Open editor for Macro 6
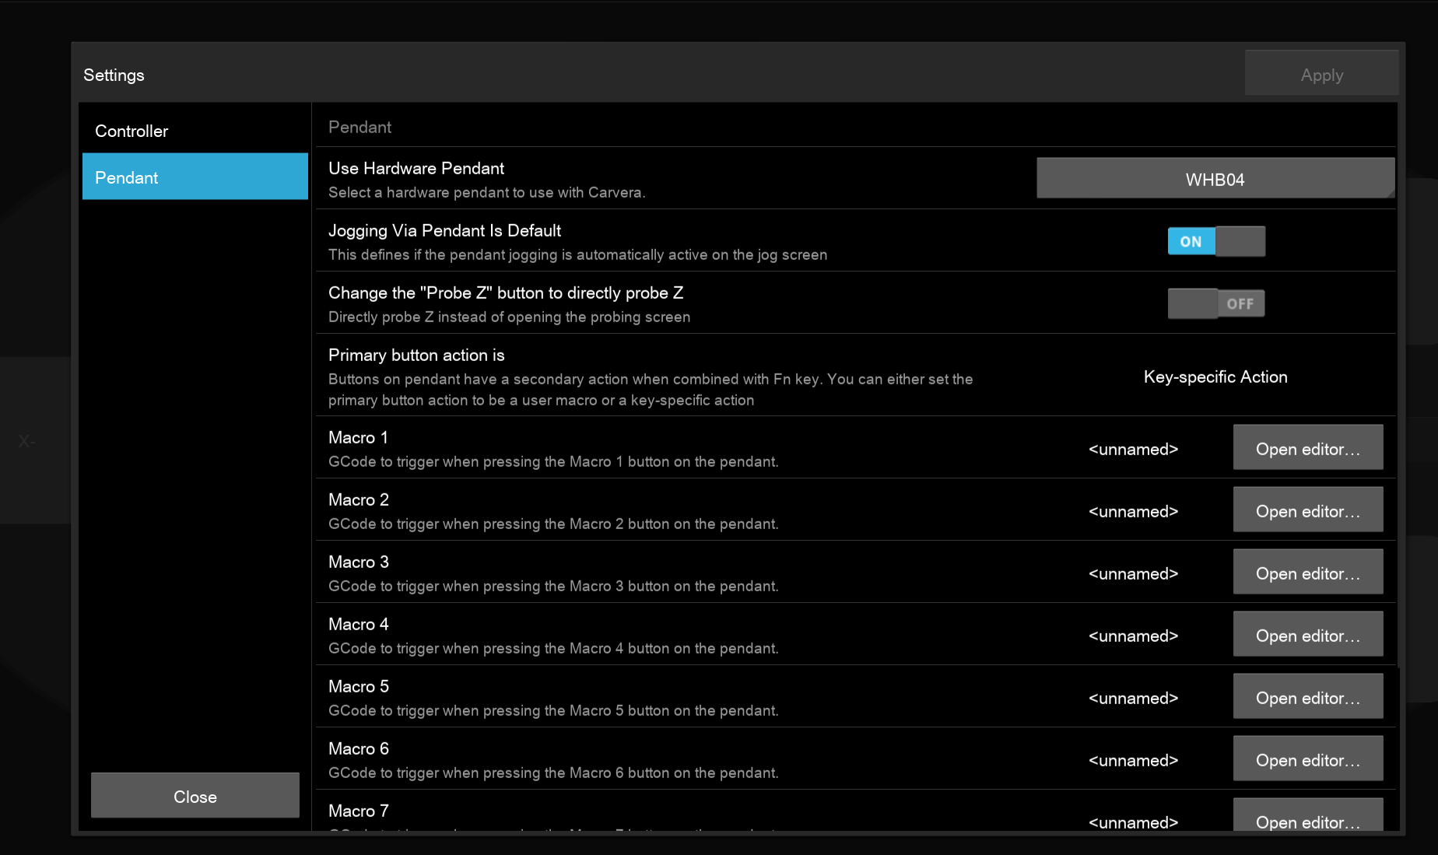1438x855 pixels. 1307,759
